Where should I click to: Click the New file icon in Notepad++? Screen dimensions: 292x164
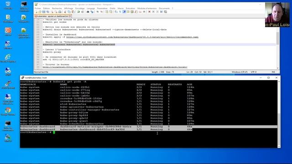(36, 12)
